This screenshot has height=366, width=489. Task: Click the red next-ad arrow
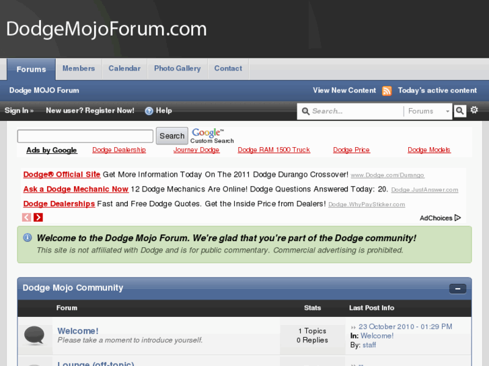[38, 217]
